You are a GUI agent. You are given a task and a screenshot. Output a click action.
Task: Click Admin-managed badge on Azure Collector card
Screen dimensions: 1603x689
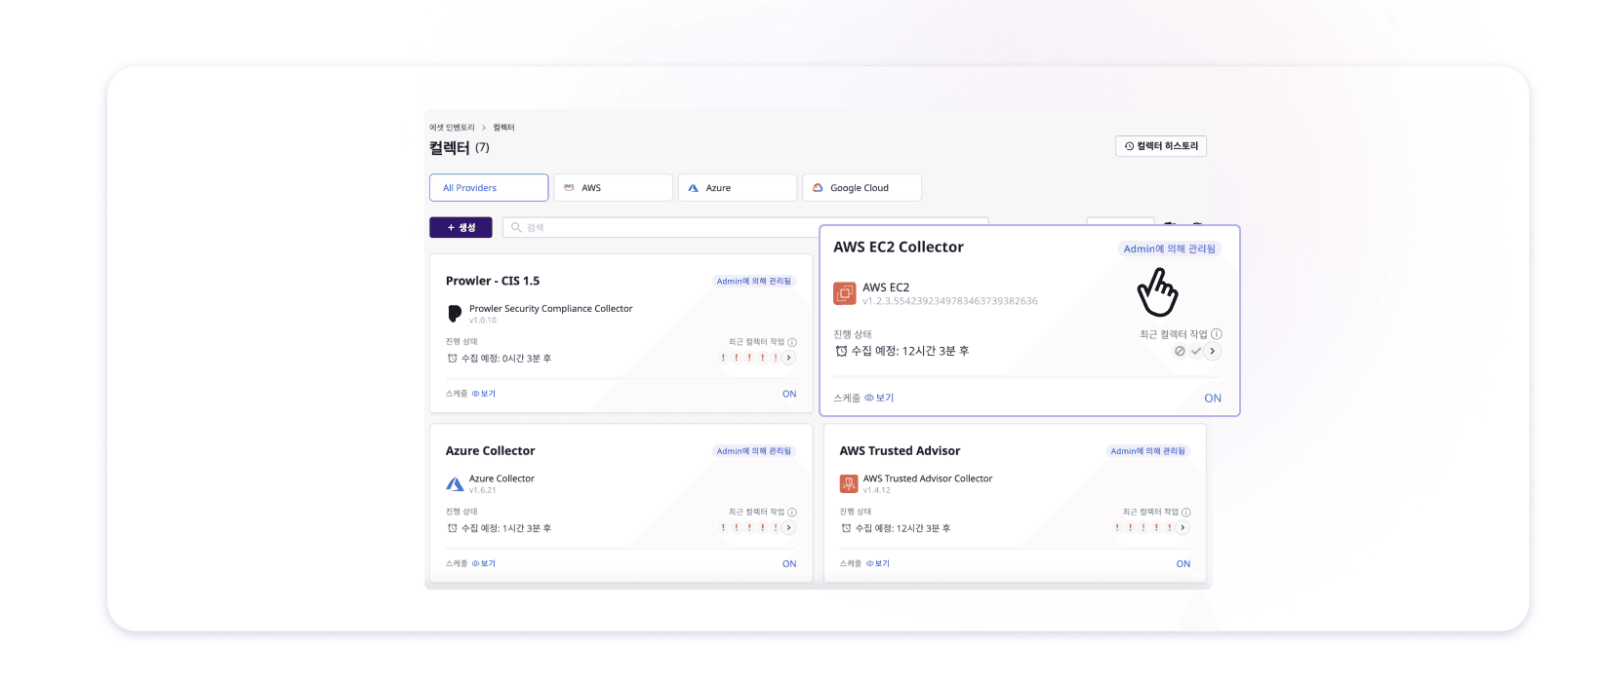click(754, 451)
